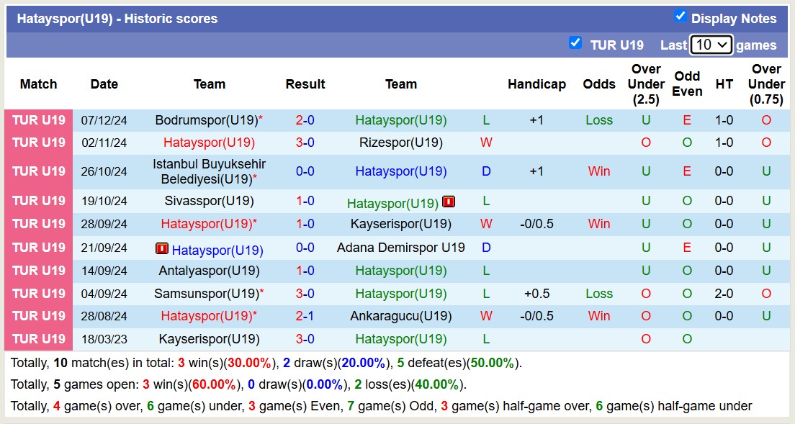Image resolution: width=795 pixels, height=424 pixels.
Task: Click the TUR U19 badge on the 14/09/24 row
Action: pos(38,270)
